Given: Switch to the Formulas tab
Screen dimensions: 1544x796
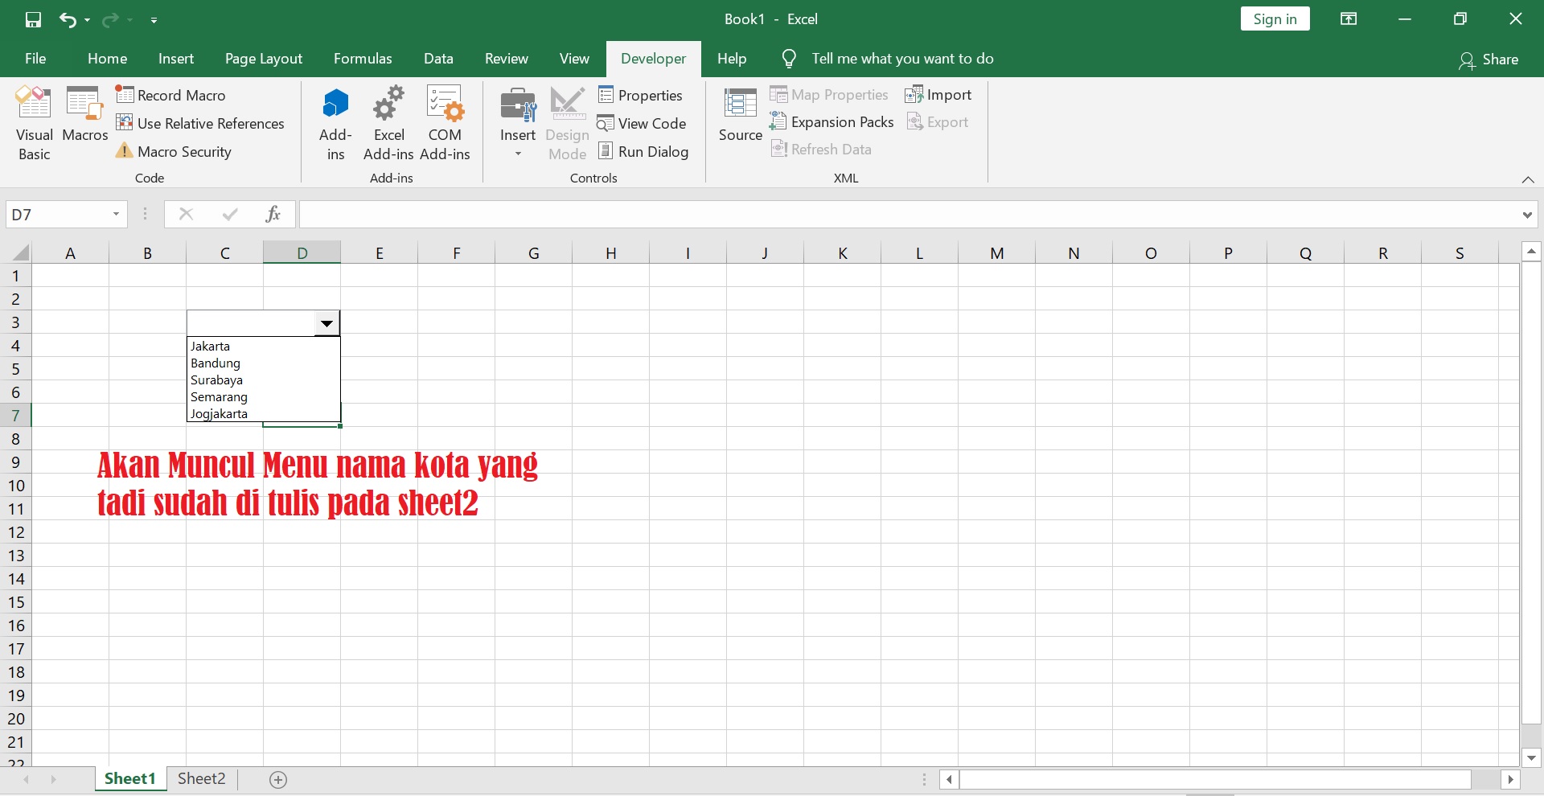Looking at the screenshot, I should (x=363, y=58).
